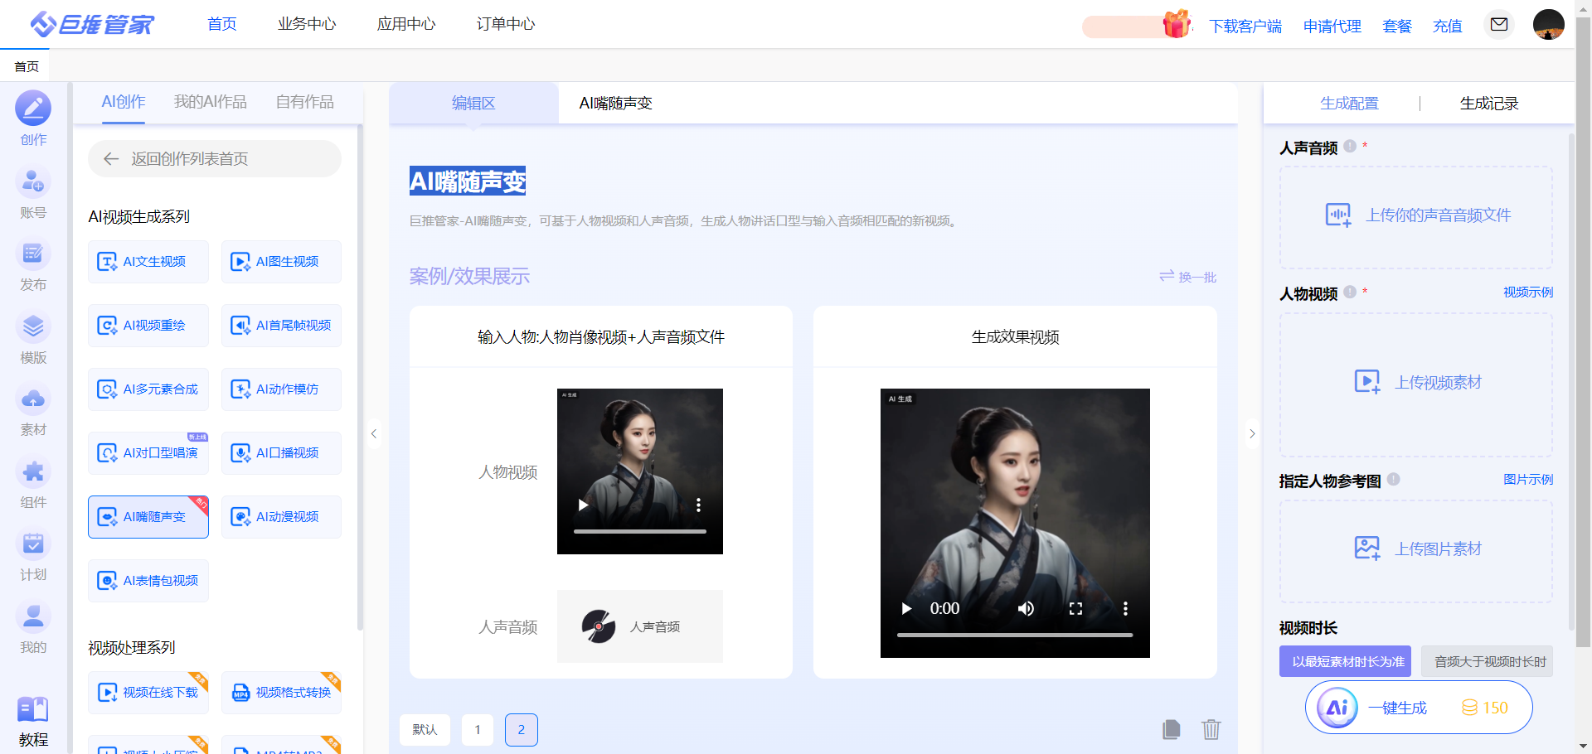Click 换一批 to refresh examples

click(x=1188, y=277)
